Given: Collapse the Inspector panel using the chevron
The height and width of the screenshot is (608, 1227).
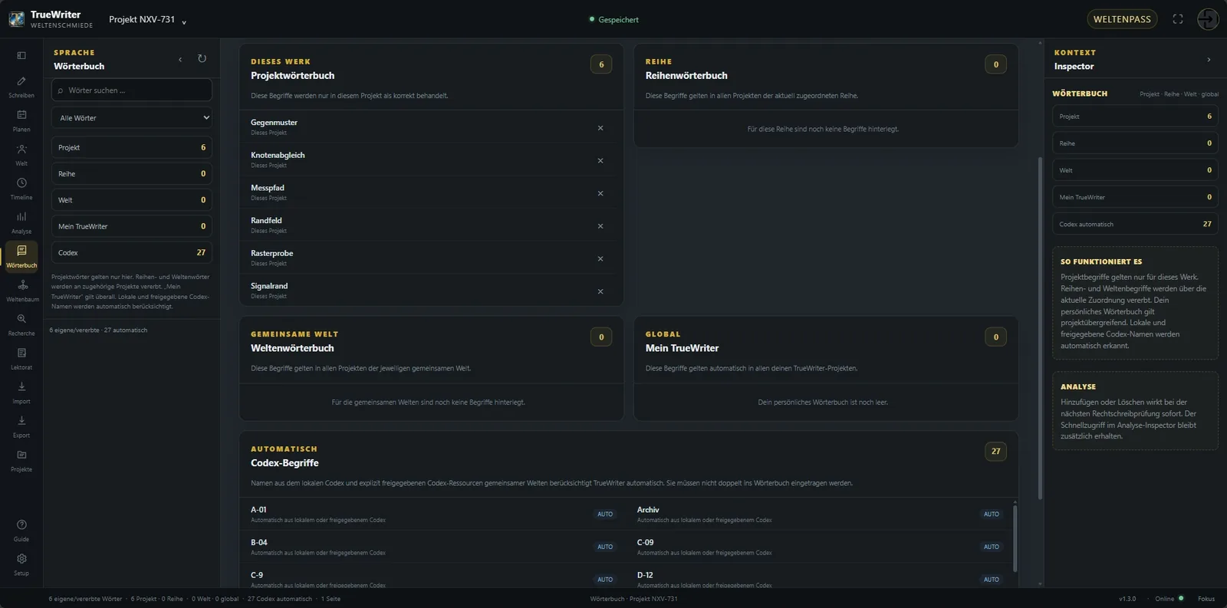Looking at the screenshot, I should pyautogui.click(x=1209, y=60).
